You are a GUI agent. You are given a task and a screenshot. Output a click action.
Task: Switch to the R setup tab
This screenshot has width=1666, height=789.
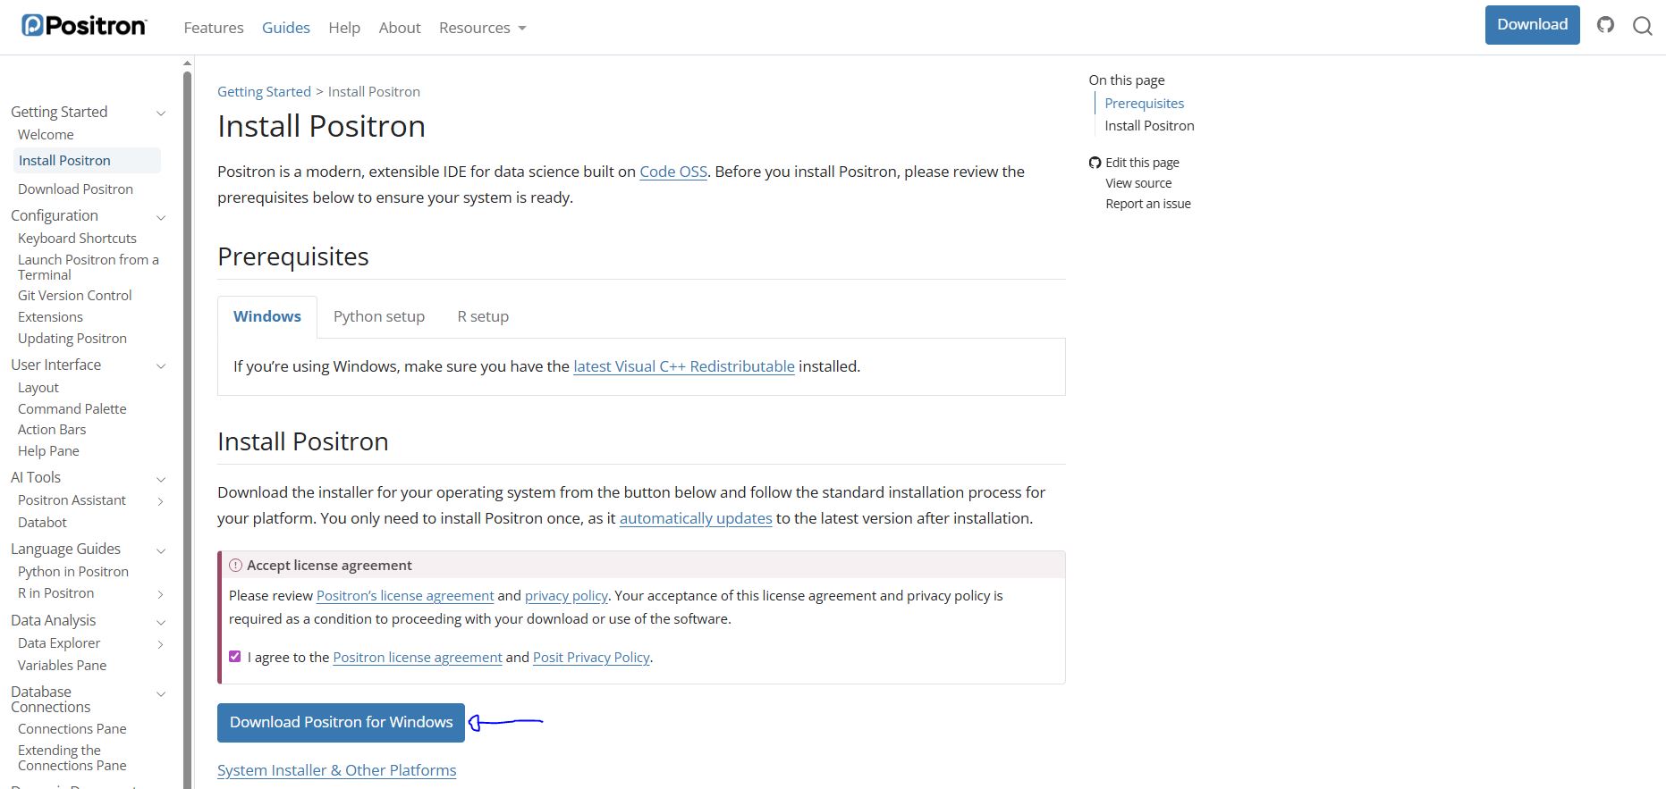pos(483,316)
